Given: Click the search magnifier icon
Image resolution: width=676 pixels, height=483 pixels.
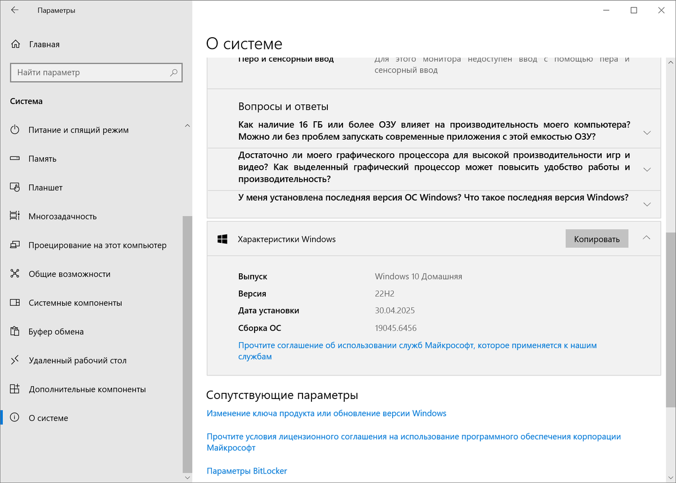Looking at the screenshot, I should 174,72.
